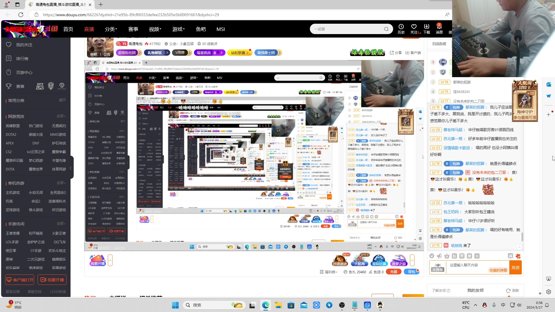
Task: Open the 关注 heart icon in header
Action: pos(414,27)
